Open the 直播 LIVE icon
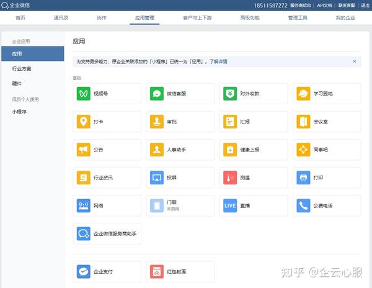 (x=230, y=205)
